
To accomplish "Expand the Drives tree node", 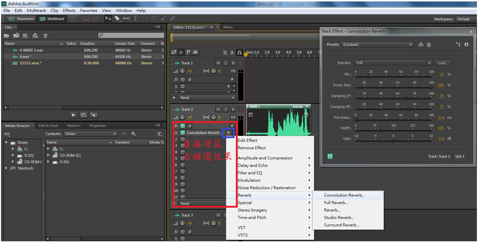I will click(x=7, y=143).
